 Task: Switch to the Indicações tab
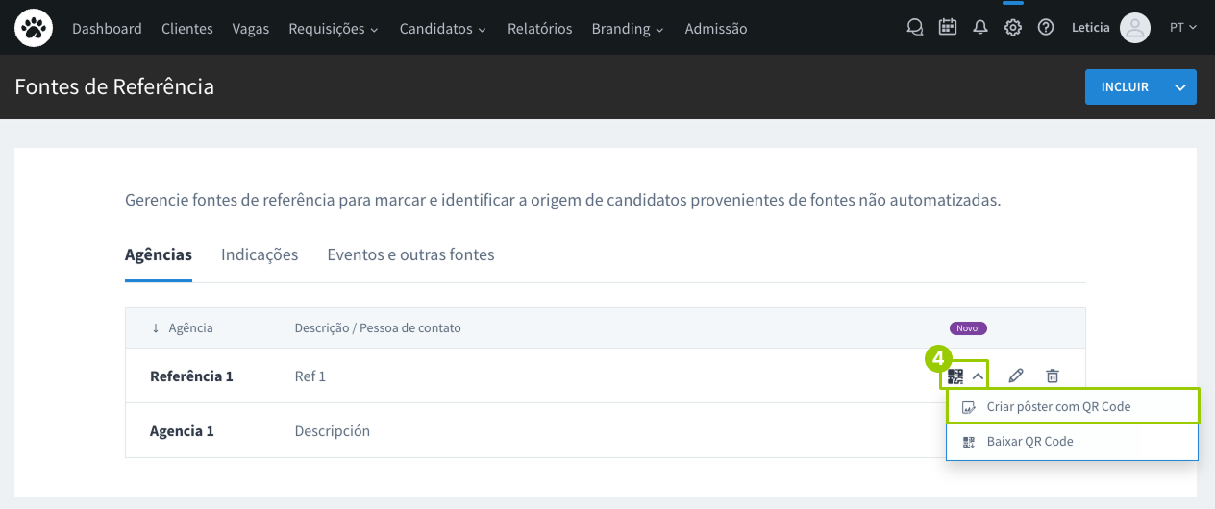[260, 254]
